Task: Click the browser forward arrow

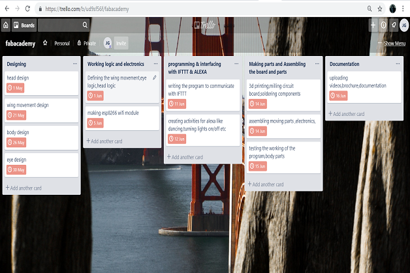Action: [17, 8]
